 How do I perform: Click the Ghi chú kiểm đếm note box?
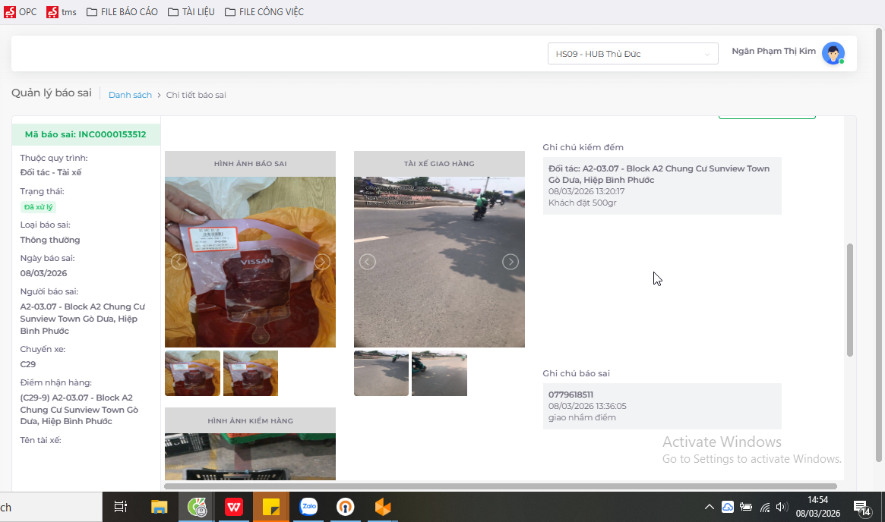pos(662,185)
